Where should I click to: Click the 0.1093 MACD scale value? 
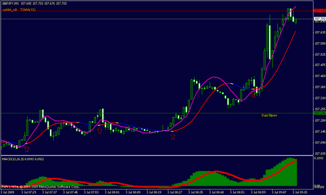[x=319, y=158]
